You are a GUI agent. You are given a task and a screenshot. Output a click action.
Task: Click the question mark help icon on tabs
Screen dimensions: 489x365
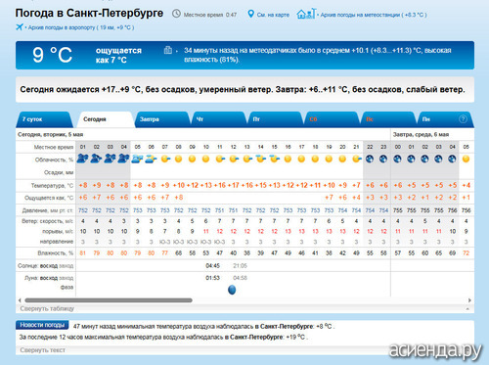pyautogui.click(x=463, y=119)
